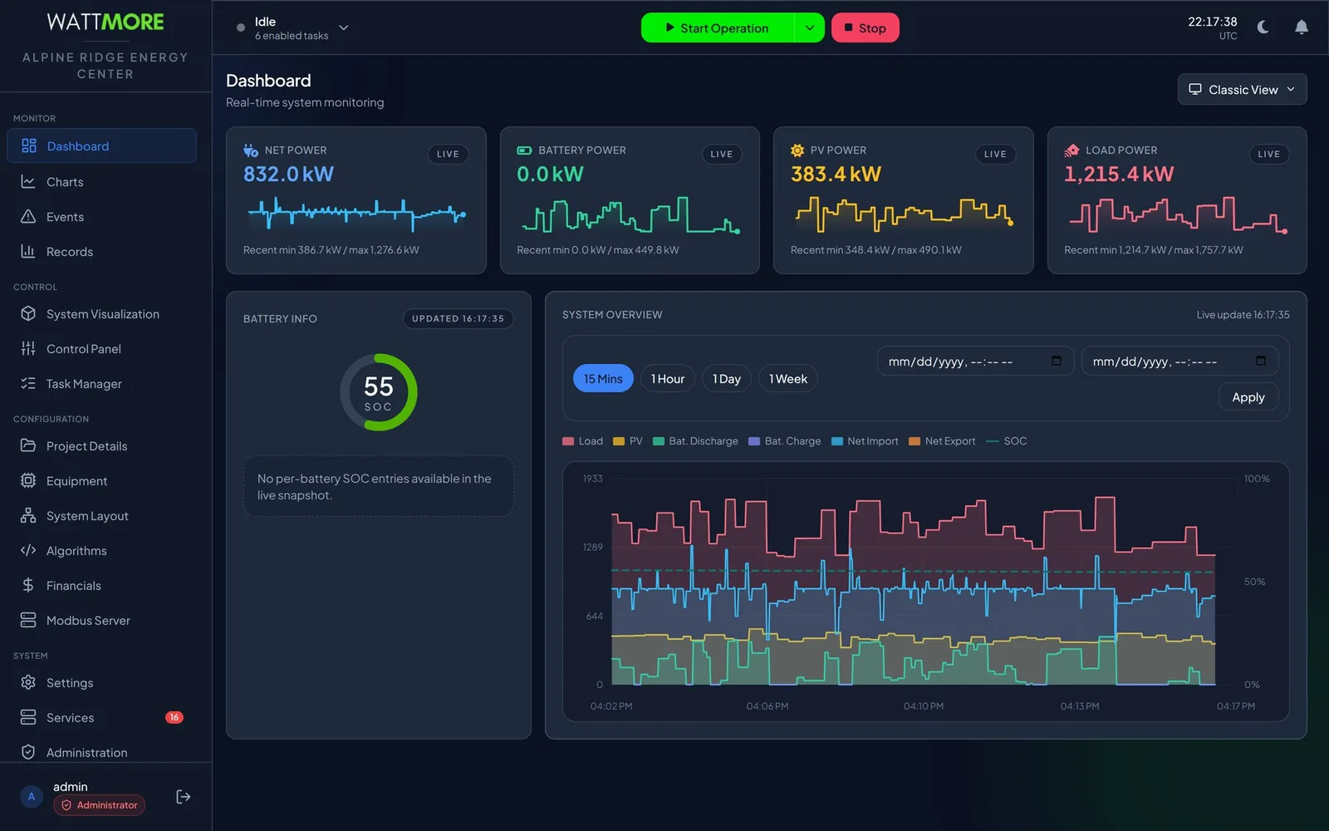The width and height of the screenshot is (1329, 831).
Task: Click the battery SOC gauge ring
Action: tap(379, 392)
